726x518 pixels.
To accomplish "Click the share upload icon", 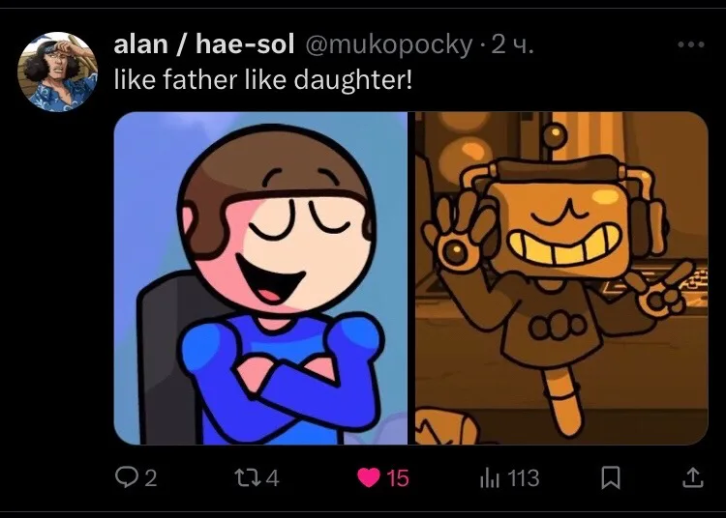I will pos(693,477).
